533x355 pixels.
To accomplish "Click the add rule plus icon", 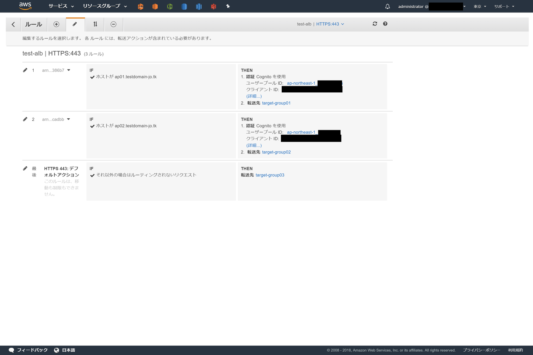I will point(56,24).
